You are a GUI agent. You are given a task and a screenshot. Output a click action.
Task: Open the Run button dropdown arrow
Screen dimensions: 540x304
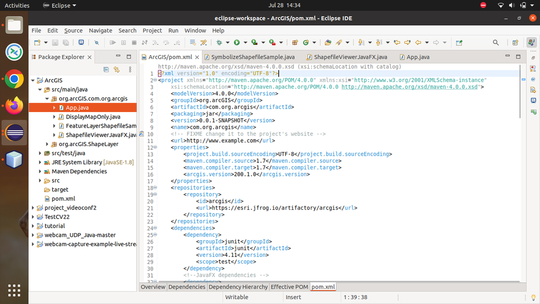pyautogui.click(x=245, y=43)
